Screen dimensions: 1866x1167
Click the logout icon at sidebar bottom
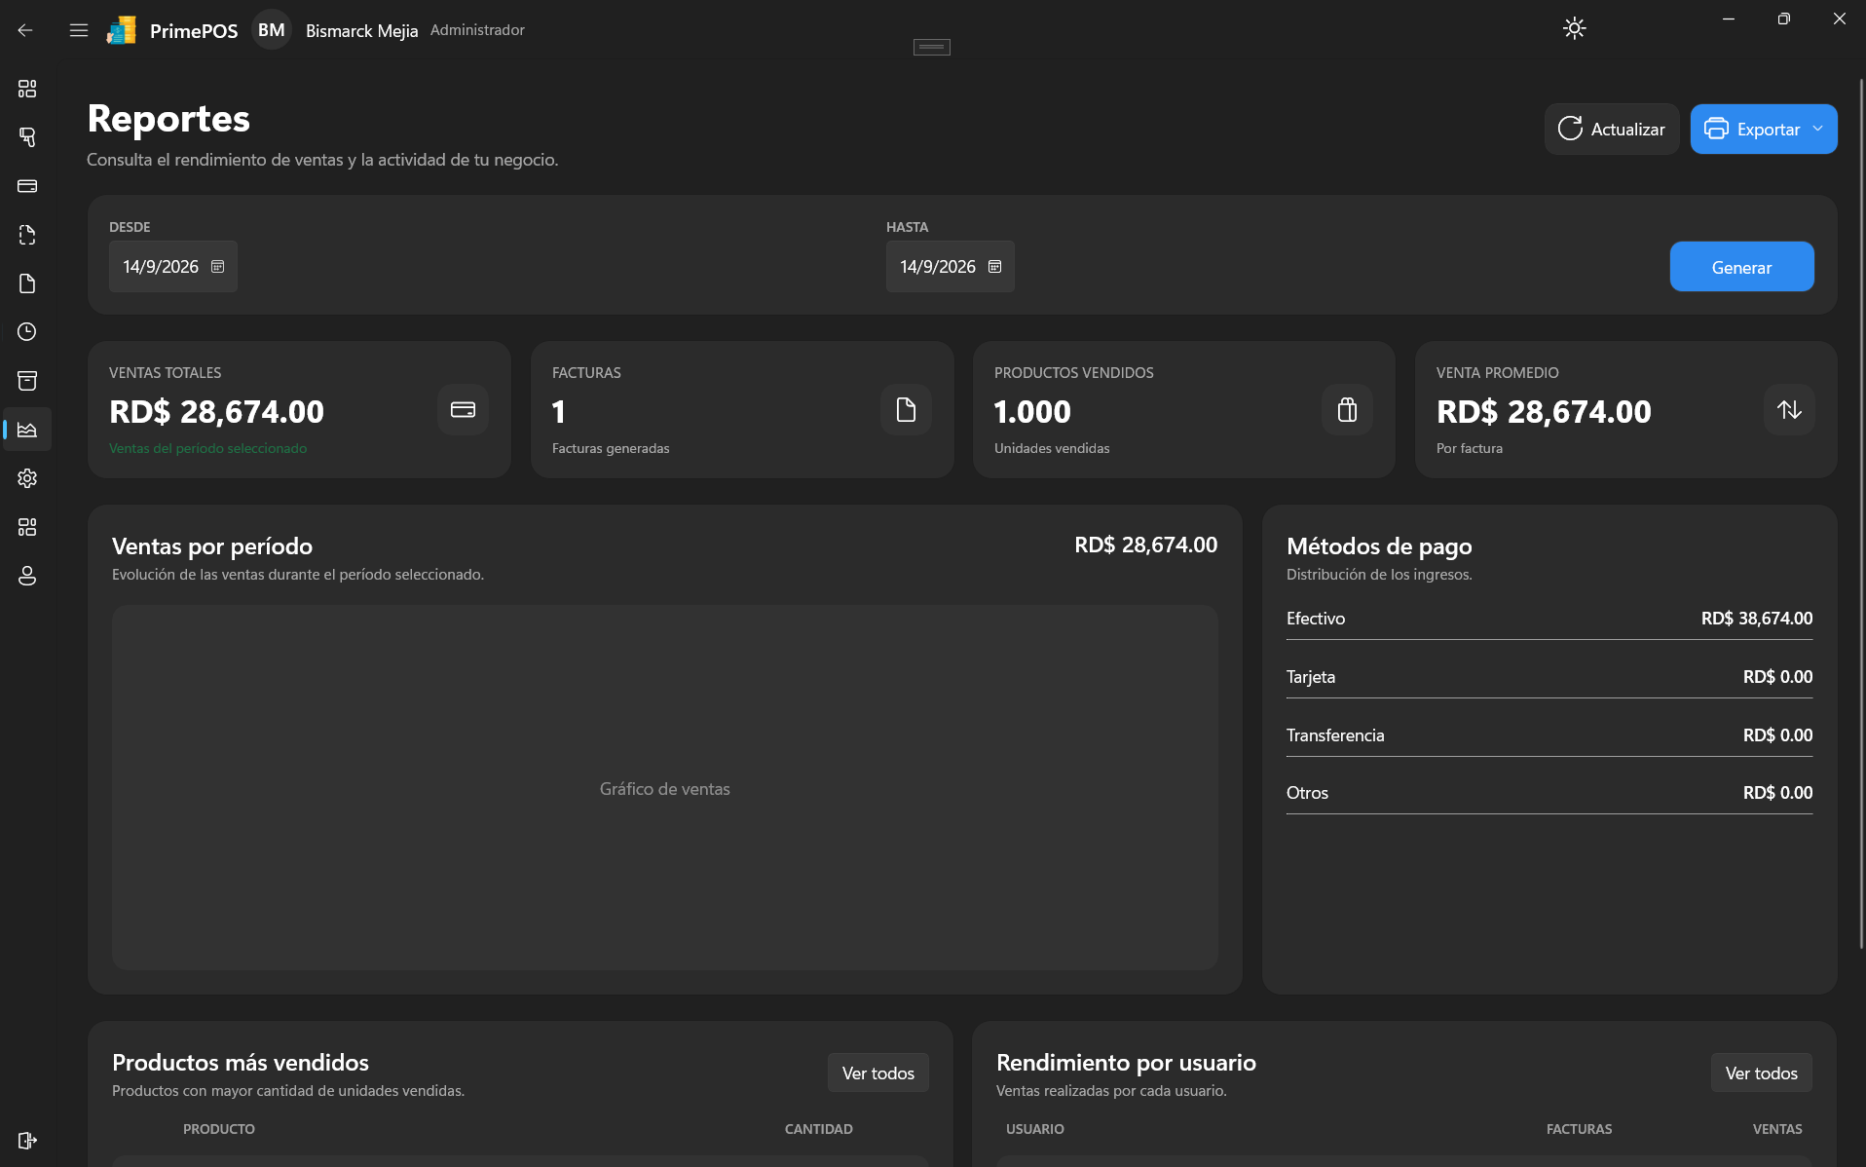click(x=27, y=1141)
